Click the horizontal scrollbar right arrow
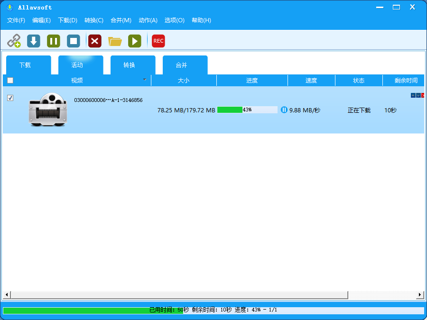 point(420,294)
